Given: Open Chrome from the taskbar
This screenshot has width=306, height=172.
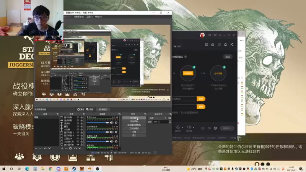Looking at the screenshot, I should click(50, 169).
